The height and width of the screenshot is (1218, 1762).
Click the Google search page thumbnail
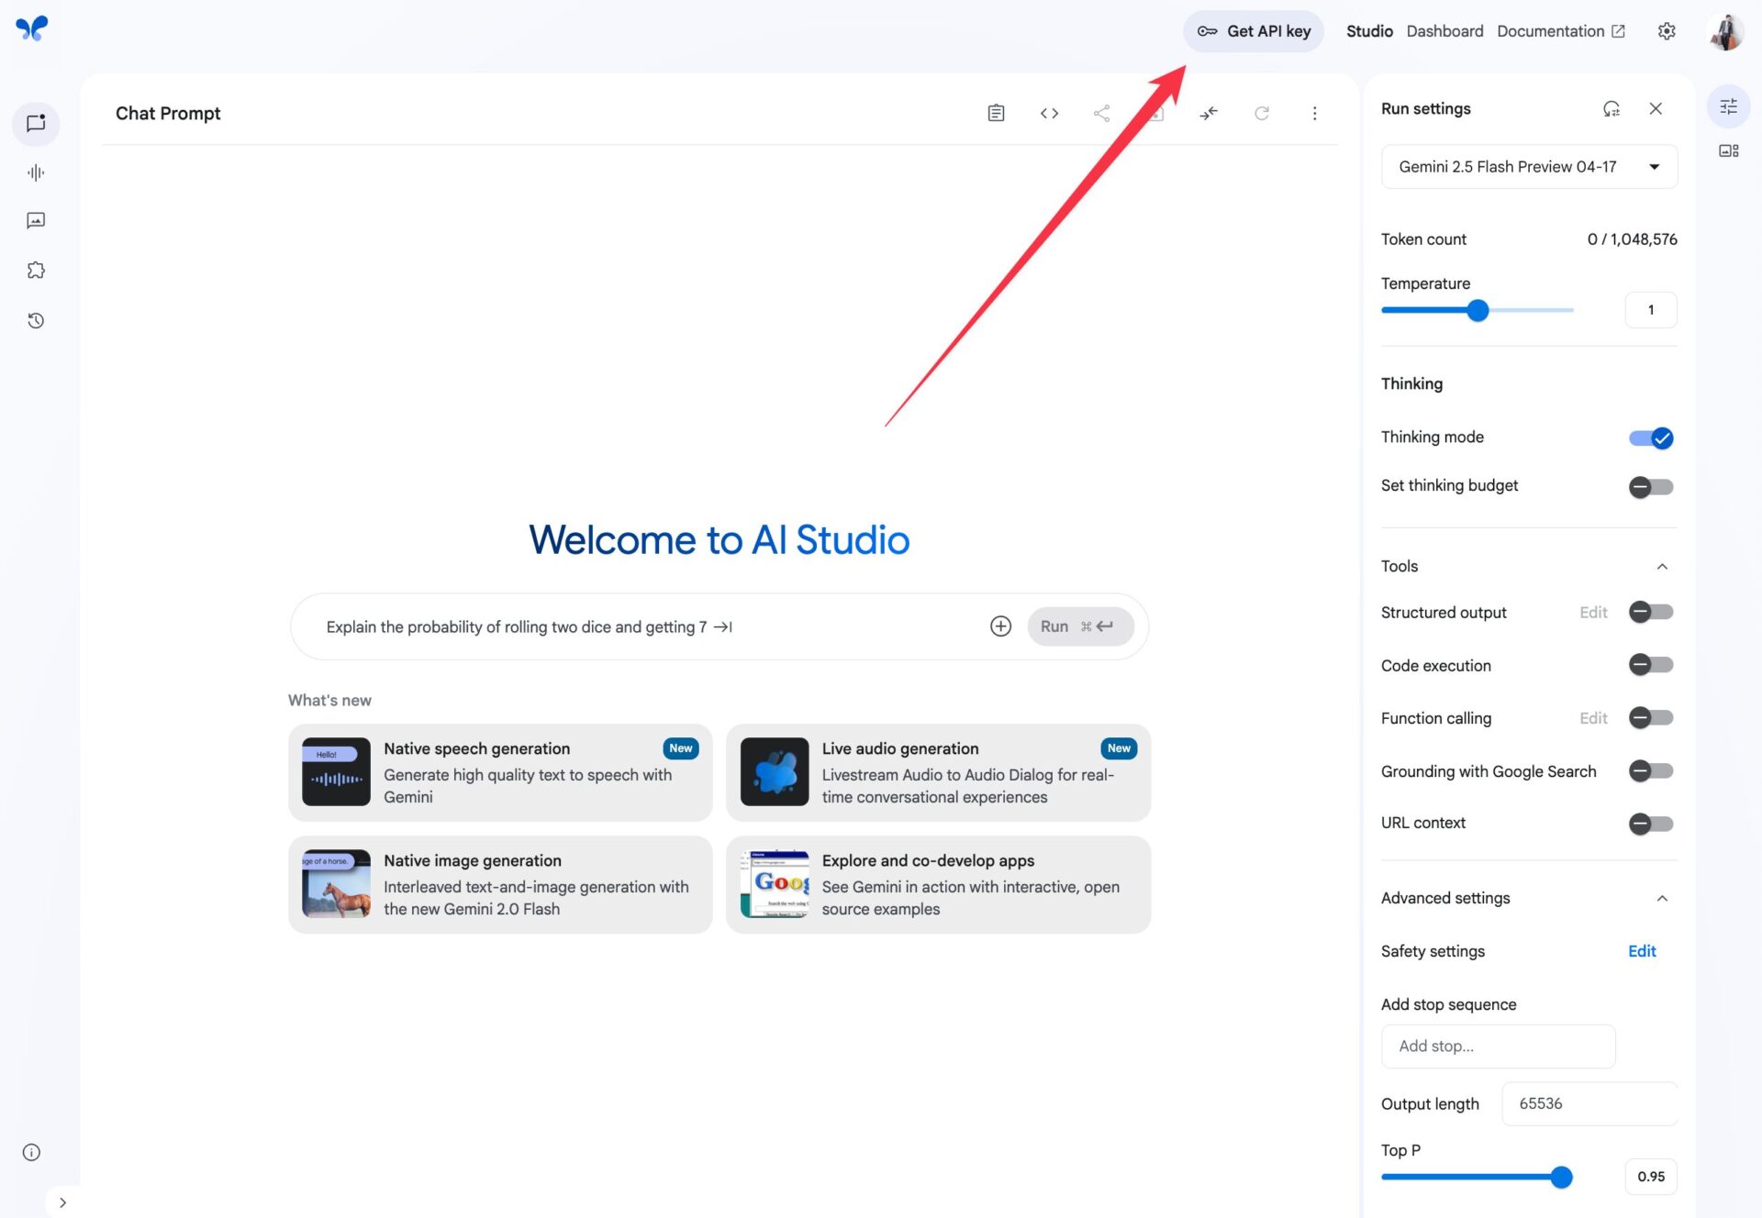(x=775, y=884)
